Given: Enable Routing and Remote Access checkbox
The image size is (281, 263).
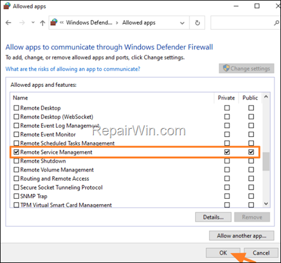Looking at the screenshot, I should click(16, 178).
